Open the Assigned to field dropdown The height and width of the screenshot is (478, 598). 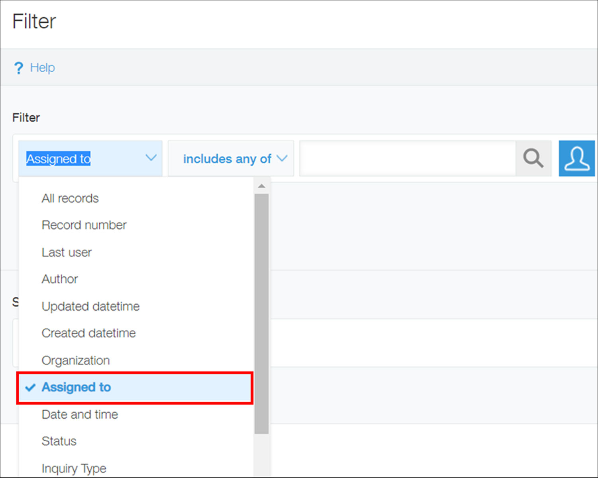[90, 158]
